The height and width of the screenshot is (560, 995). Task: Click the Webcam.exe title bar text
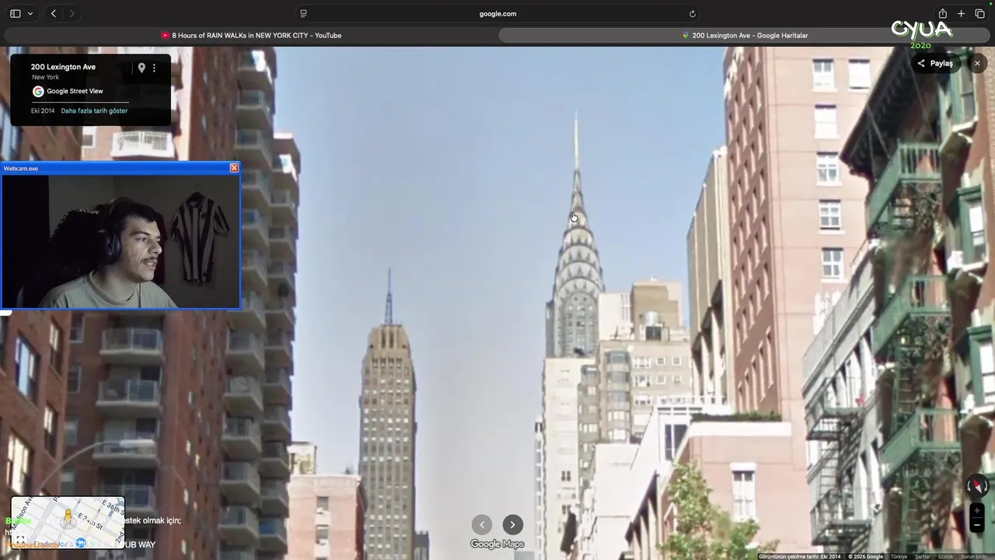click(x=21, y=168)
